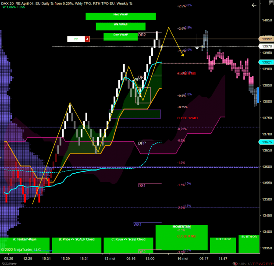Click the 09:26 time axis label
Screen dimensions: 274x266
coord(9,259)
